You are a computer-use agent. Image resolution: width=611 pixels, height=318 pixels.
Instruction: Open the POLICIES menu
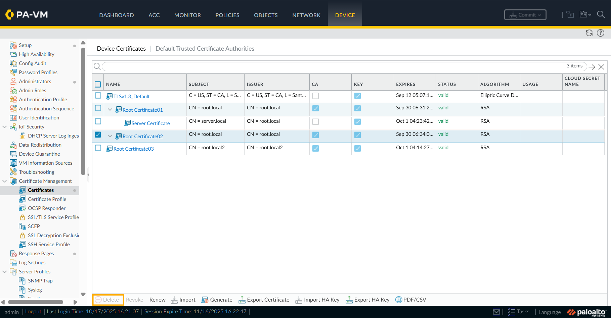227,15
